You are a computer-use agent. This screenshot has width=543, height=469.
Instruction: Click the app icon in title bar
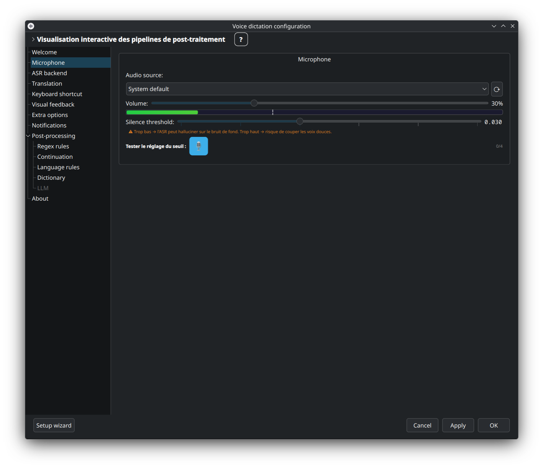(x=31, y=26)
